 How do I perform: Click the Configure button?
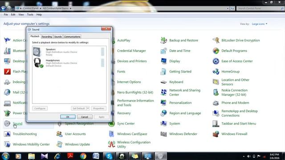click(x=40, y=108)
